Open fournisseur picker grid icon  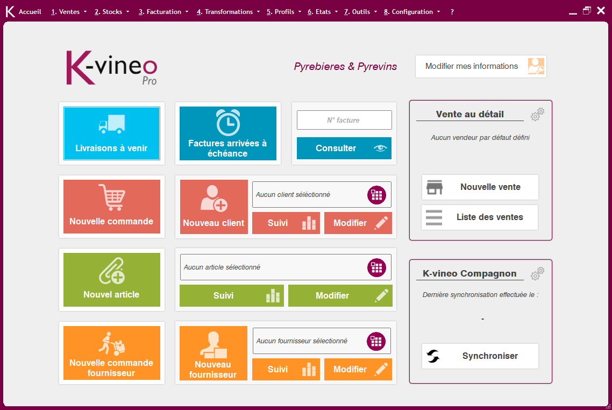[x=376, y=341]
